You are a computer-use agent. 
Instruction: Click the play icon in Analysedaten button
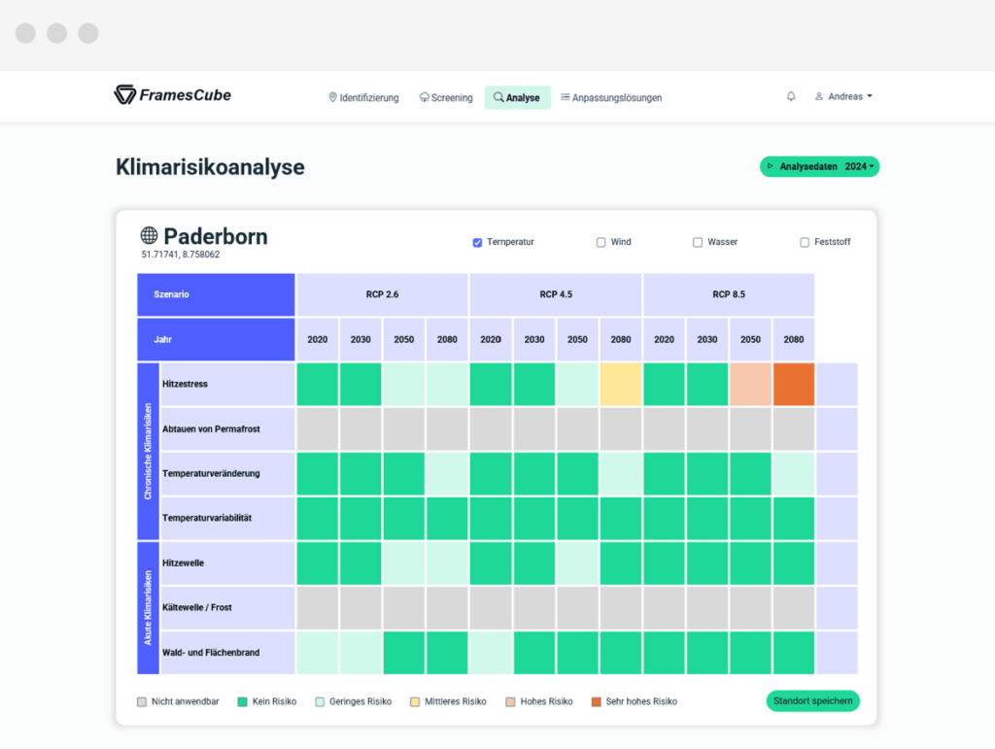771,166
